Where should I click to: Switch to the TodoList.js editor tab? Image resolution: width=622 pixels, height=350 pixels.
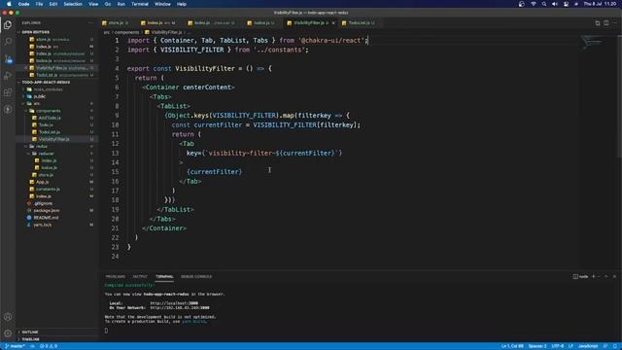[359, 23]
